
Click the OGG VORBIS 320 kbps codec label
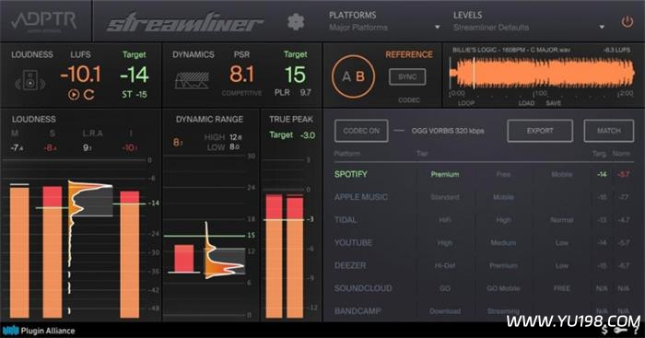point(448,131)
